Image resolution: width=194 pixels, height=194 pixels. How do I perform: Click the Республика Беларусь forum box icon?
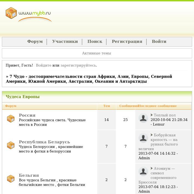11,145
